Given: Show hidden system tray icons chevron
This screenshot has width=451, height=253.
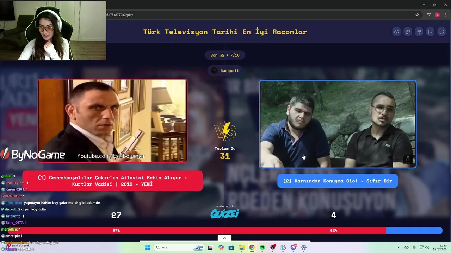Looking at the screenshot, I should (399, 247).
